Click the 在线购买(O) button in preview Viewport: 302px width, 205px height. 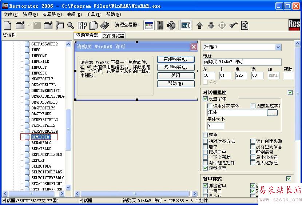176,59
